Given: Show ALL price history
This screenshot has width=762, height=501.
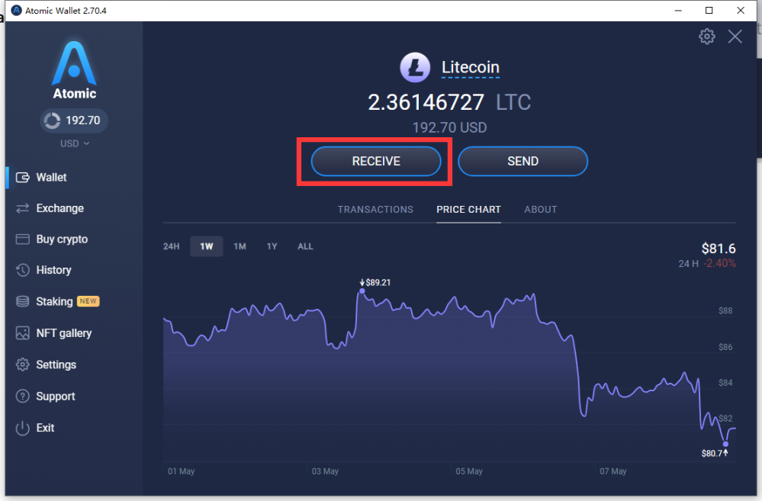Looking at the screenshot, I should [x=305, y=246].
